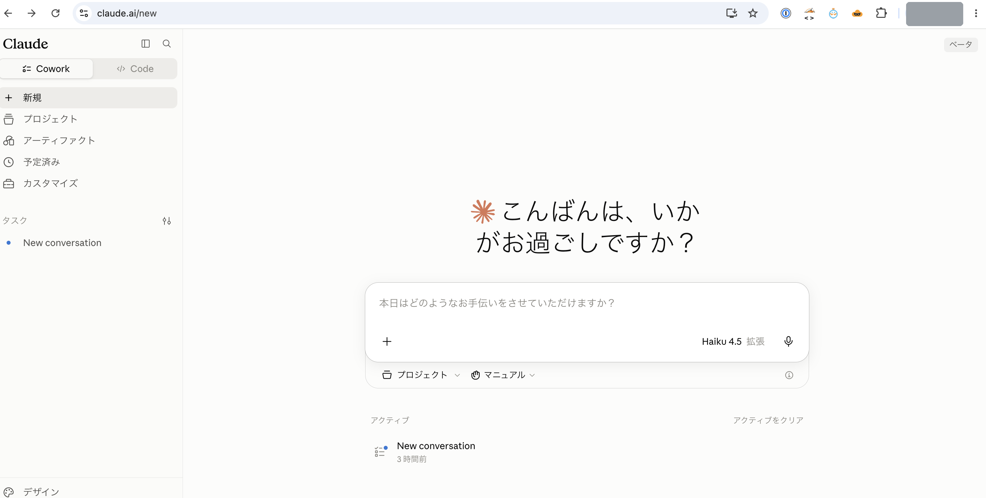Viewport: 986px width, 498px height.
Task: Click the palette icon next to デザイン
Action: (x=9, y=492)
